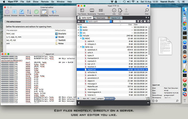Close the tab bar X button
Image resolution: width=188 pixels, height=119 pixels.
click(x=149, y=18)
